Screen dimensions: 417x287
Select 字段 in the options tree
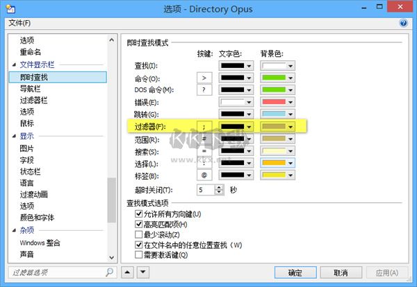tap(26, 160)
